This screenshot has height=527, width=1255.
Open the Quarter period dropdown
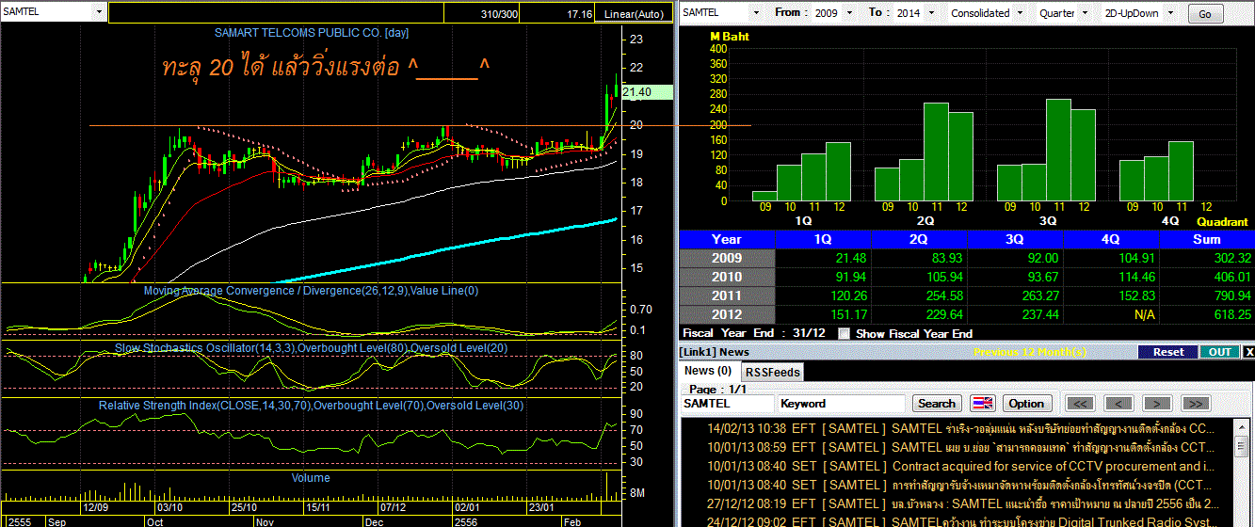[x=1085, y=13]
